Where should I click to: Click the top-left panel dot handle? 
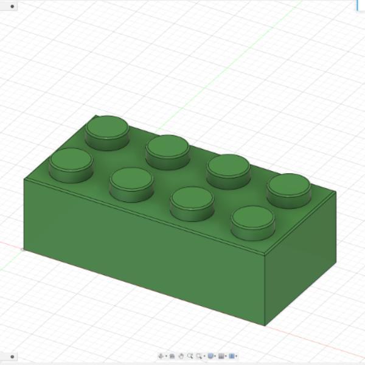[x=12, y=6]
